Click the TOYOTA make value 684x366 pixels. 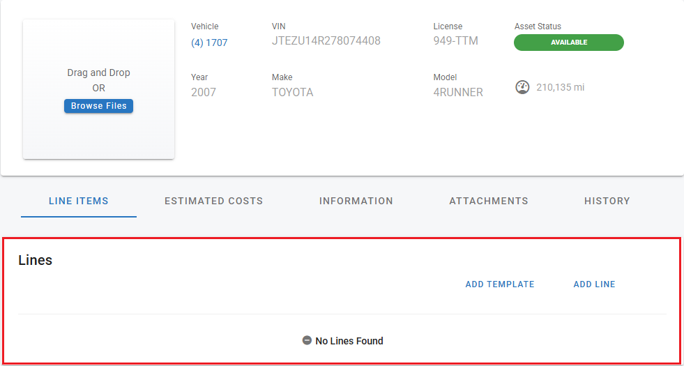[292, 92]
